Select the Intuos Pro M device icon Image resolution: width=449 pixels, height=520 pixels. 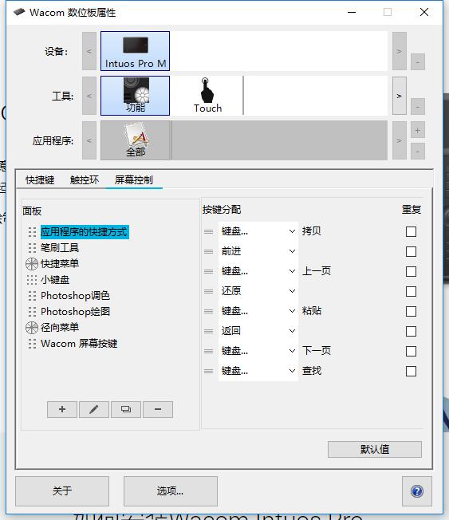click(135, 51)
